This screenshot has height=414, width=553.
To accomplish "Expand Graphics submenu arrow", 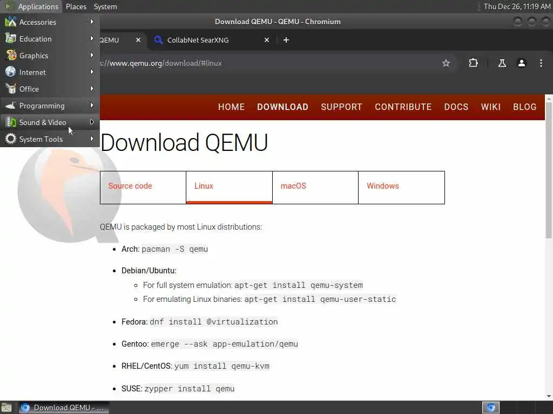I will coord(92,56).
